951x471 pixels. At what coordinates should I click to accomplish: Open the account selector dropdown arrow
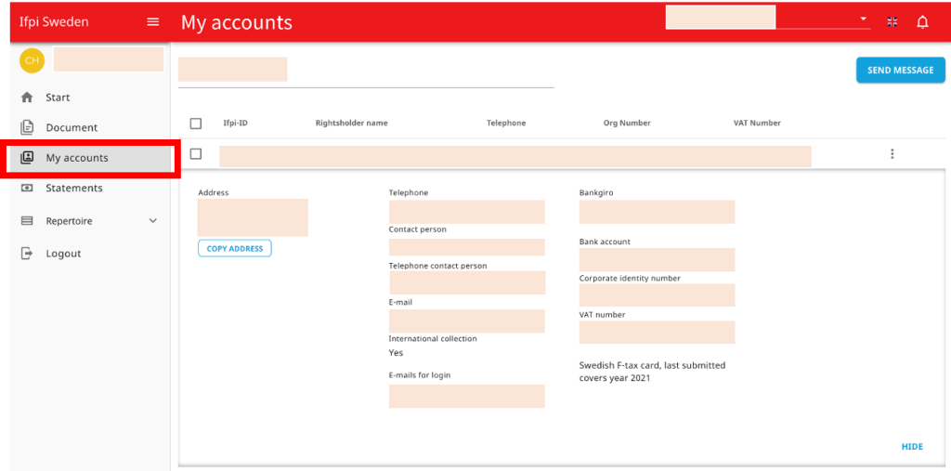coord(862,19)
